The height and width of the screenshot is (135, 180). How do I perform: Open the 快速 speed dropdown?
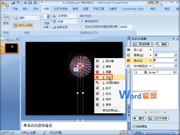[76, 21]
